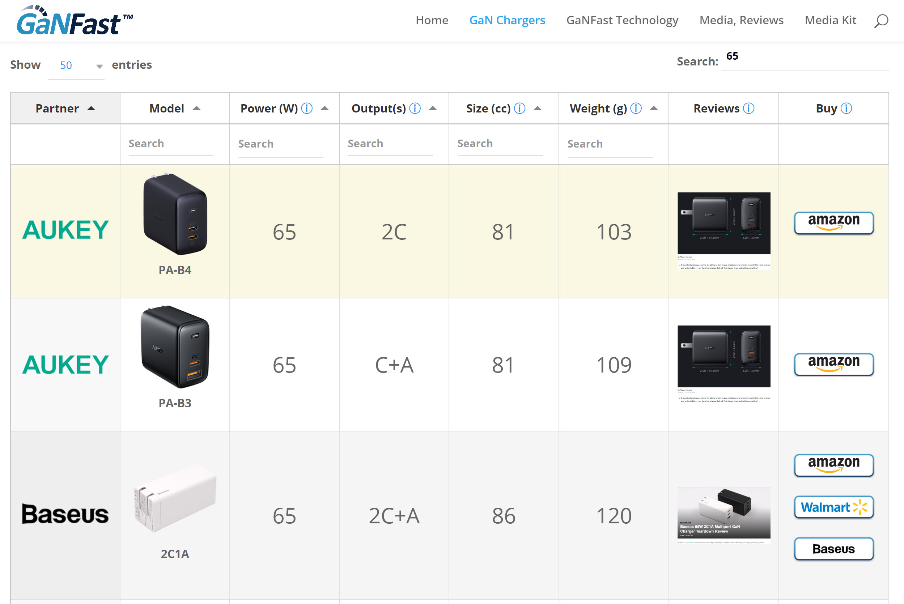Show info tooltip for Reviews column
Screen dimensions: 904x604
coord(748,109)
